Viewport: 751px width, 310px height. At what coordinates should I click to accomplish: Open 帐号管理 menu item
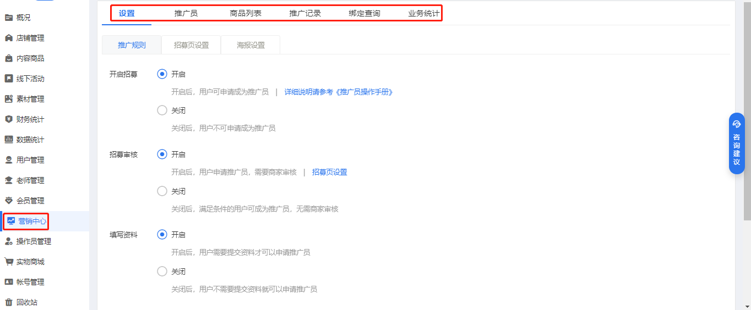pos(45,282)
